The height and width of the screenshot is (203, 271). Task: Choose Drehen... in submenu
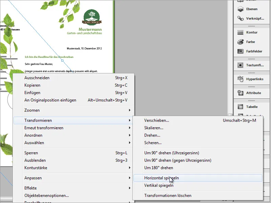198,135
